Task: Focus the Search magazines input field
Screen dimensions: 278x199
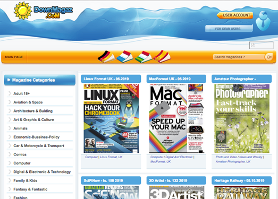Action: point(239,57)
